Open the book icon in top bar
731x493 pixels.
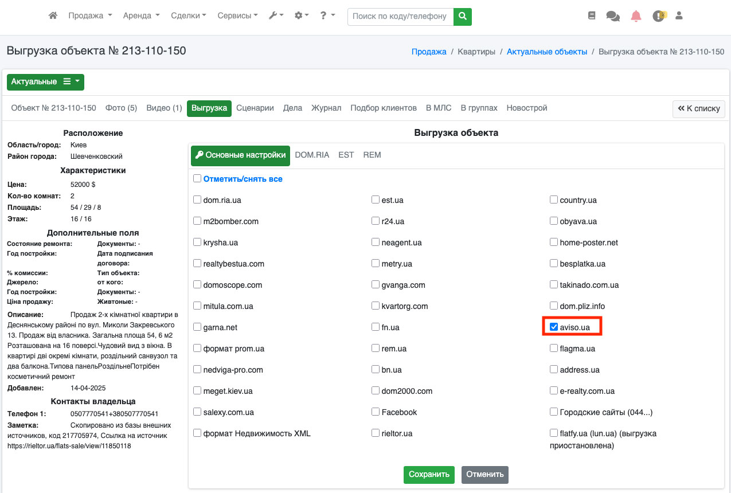(x=592, y=16)
